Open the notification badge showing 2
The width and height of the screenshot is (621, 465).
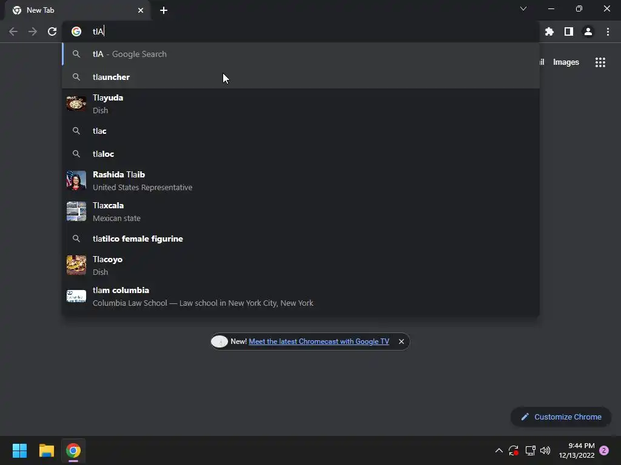pyautogui.click(x=604, y=450)
